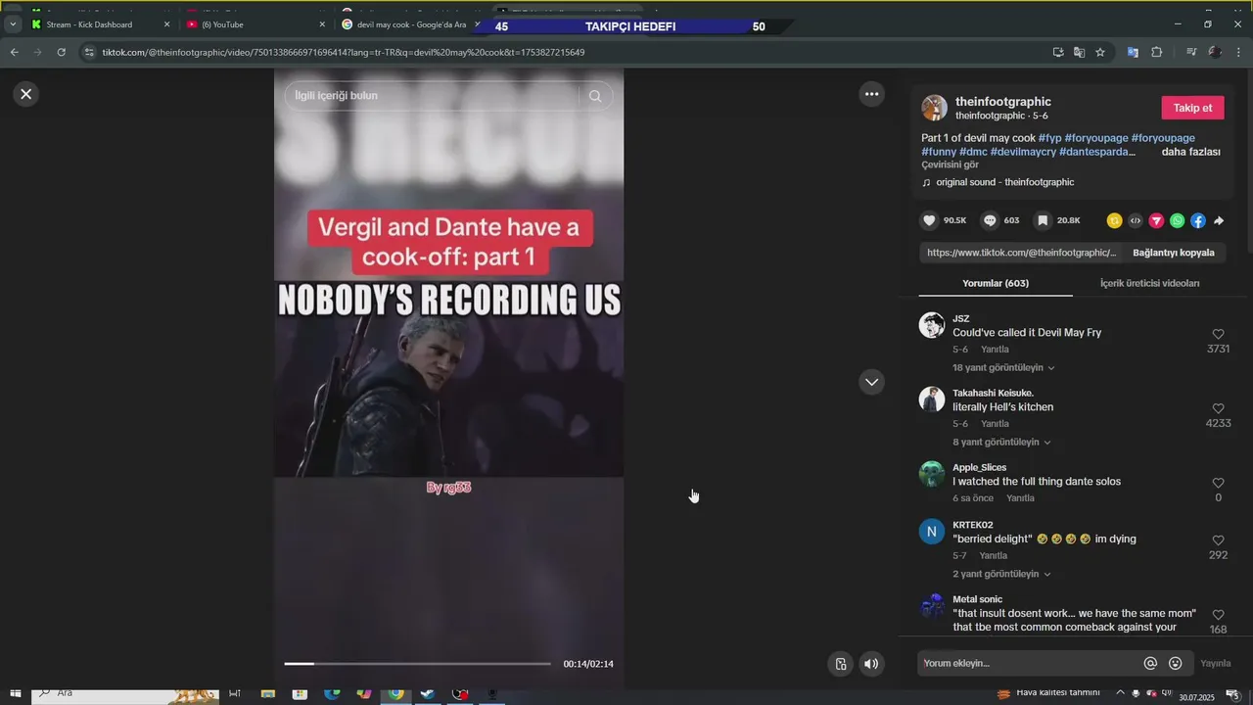
Task: Get embed code using code icon
Action: click(x=1136, y=221)
